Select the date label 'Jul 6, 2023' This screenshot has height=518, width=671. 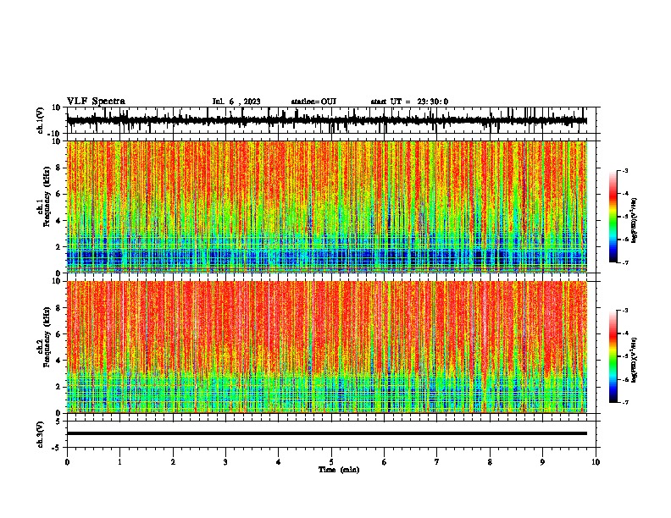point(236,102)
